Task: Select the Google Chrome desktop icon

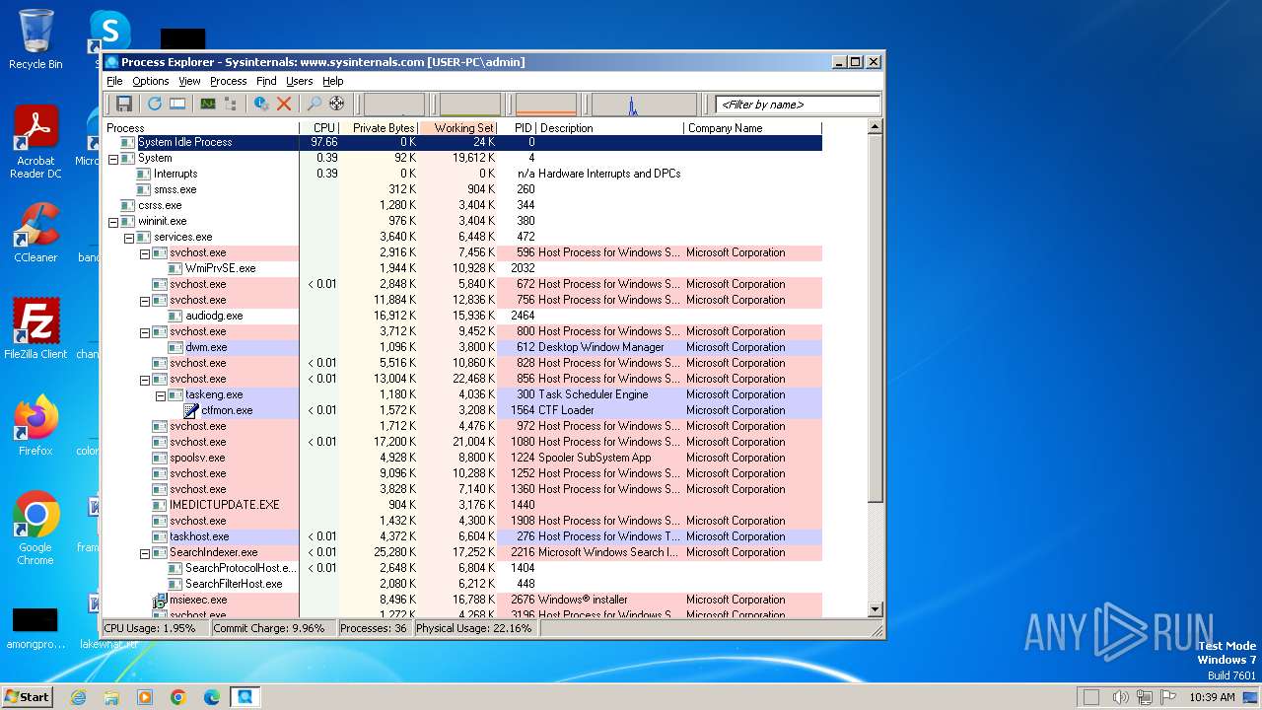Action: pyautogui.click(x=35, y=529)
